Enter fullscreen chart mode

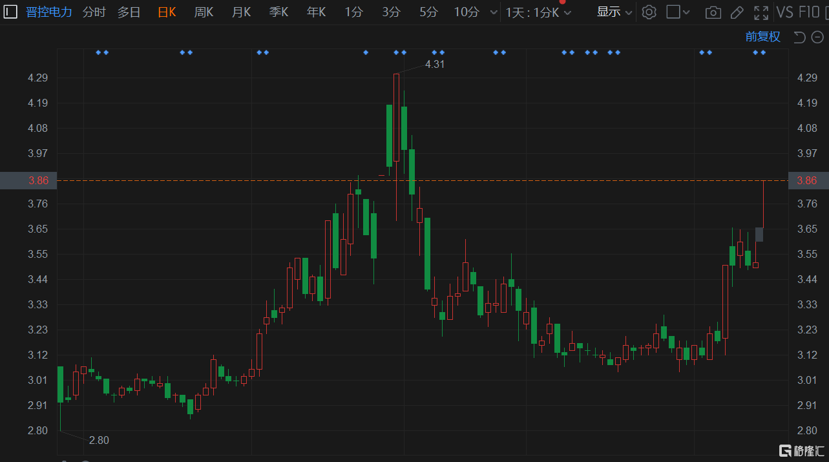coord(761,12)
